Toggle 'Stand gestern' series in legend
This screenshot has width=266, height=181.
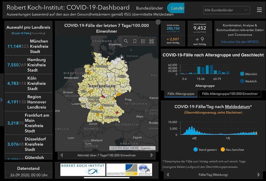tap(196, 150)
